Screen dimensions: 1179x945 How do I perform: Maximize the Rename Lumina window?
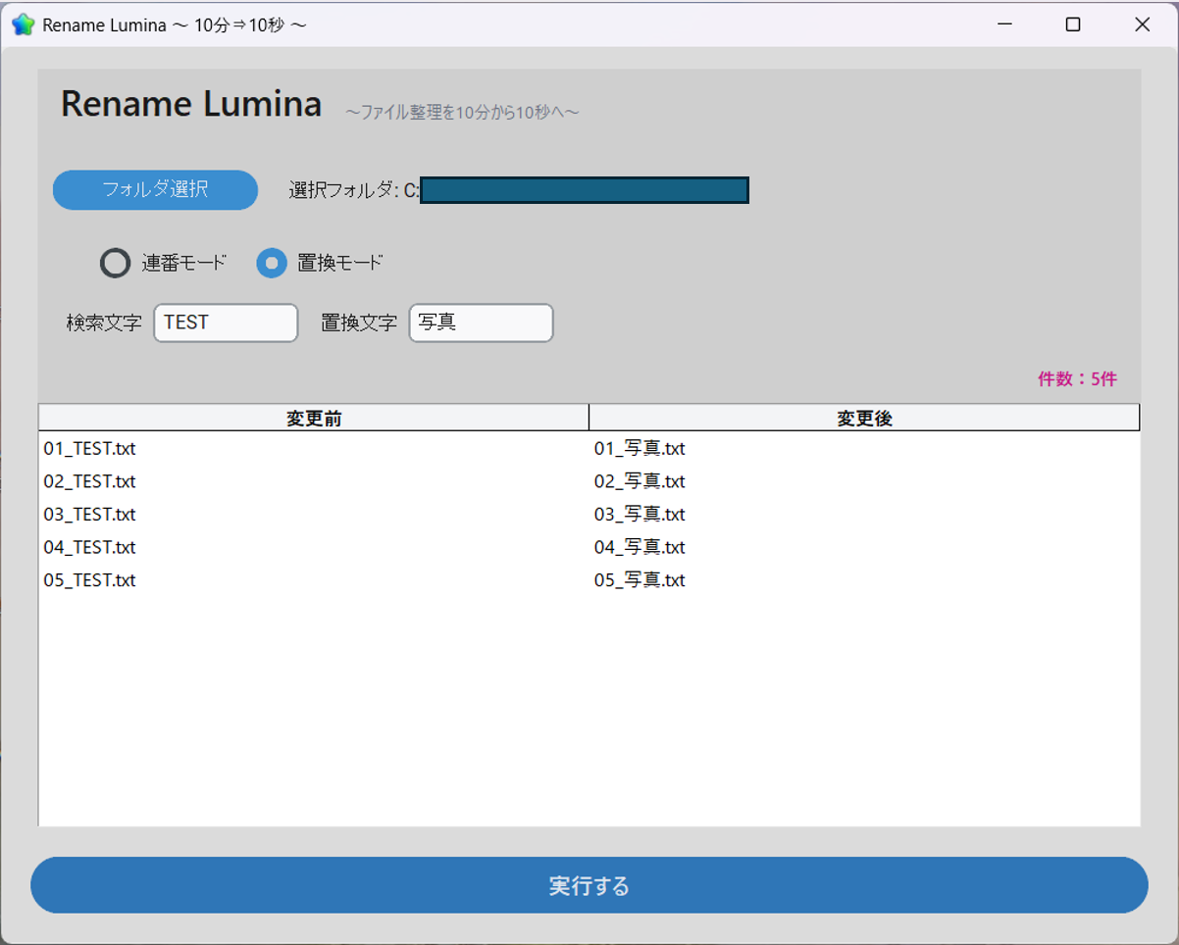[1072, 25]
